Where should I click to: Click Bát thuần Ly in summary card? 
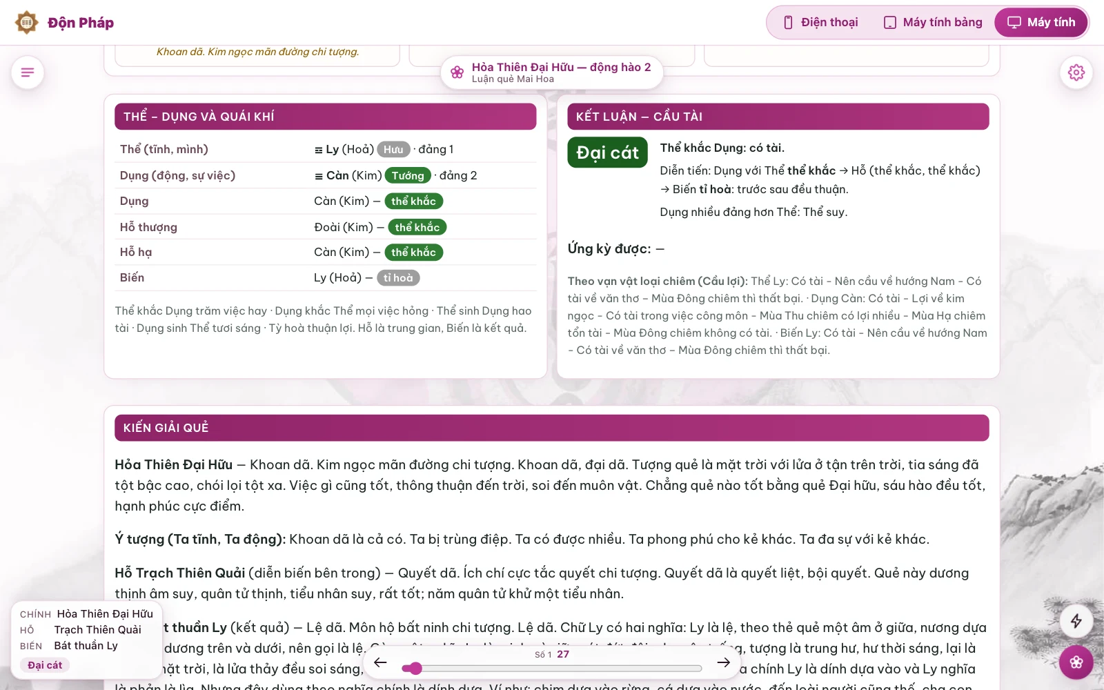tap(86, 646)
